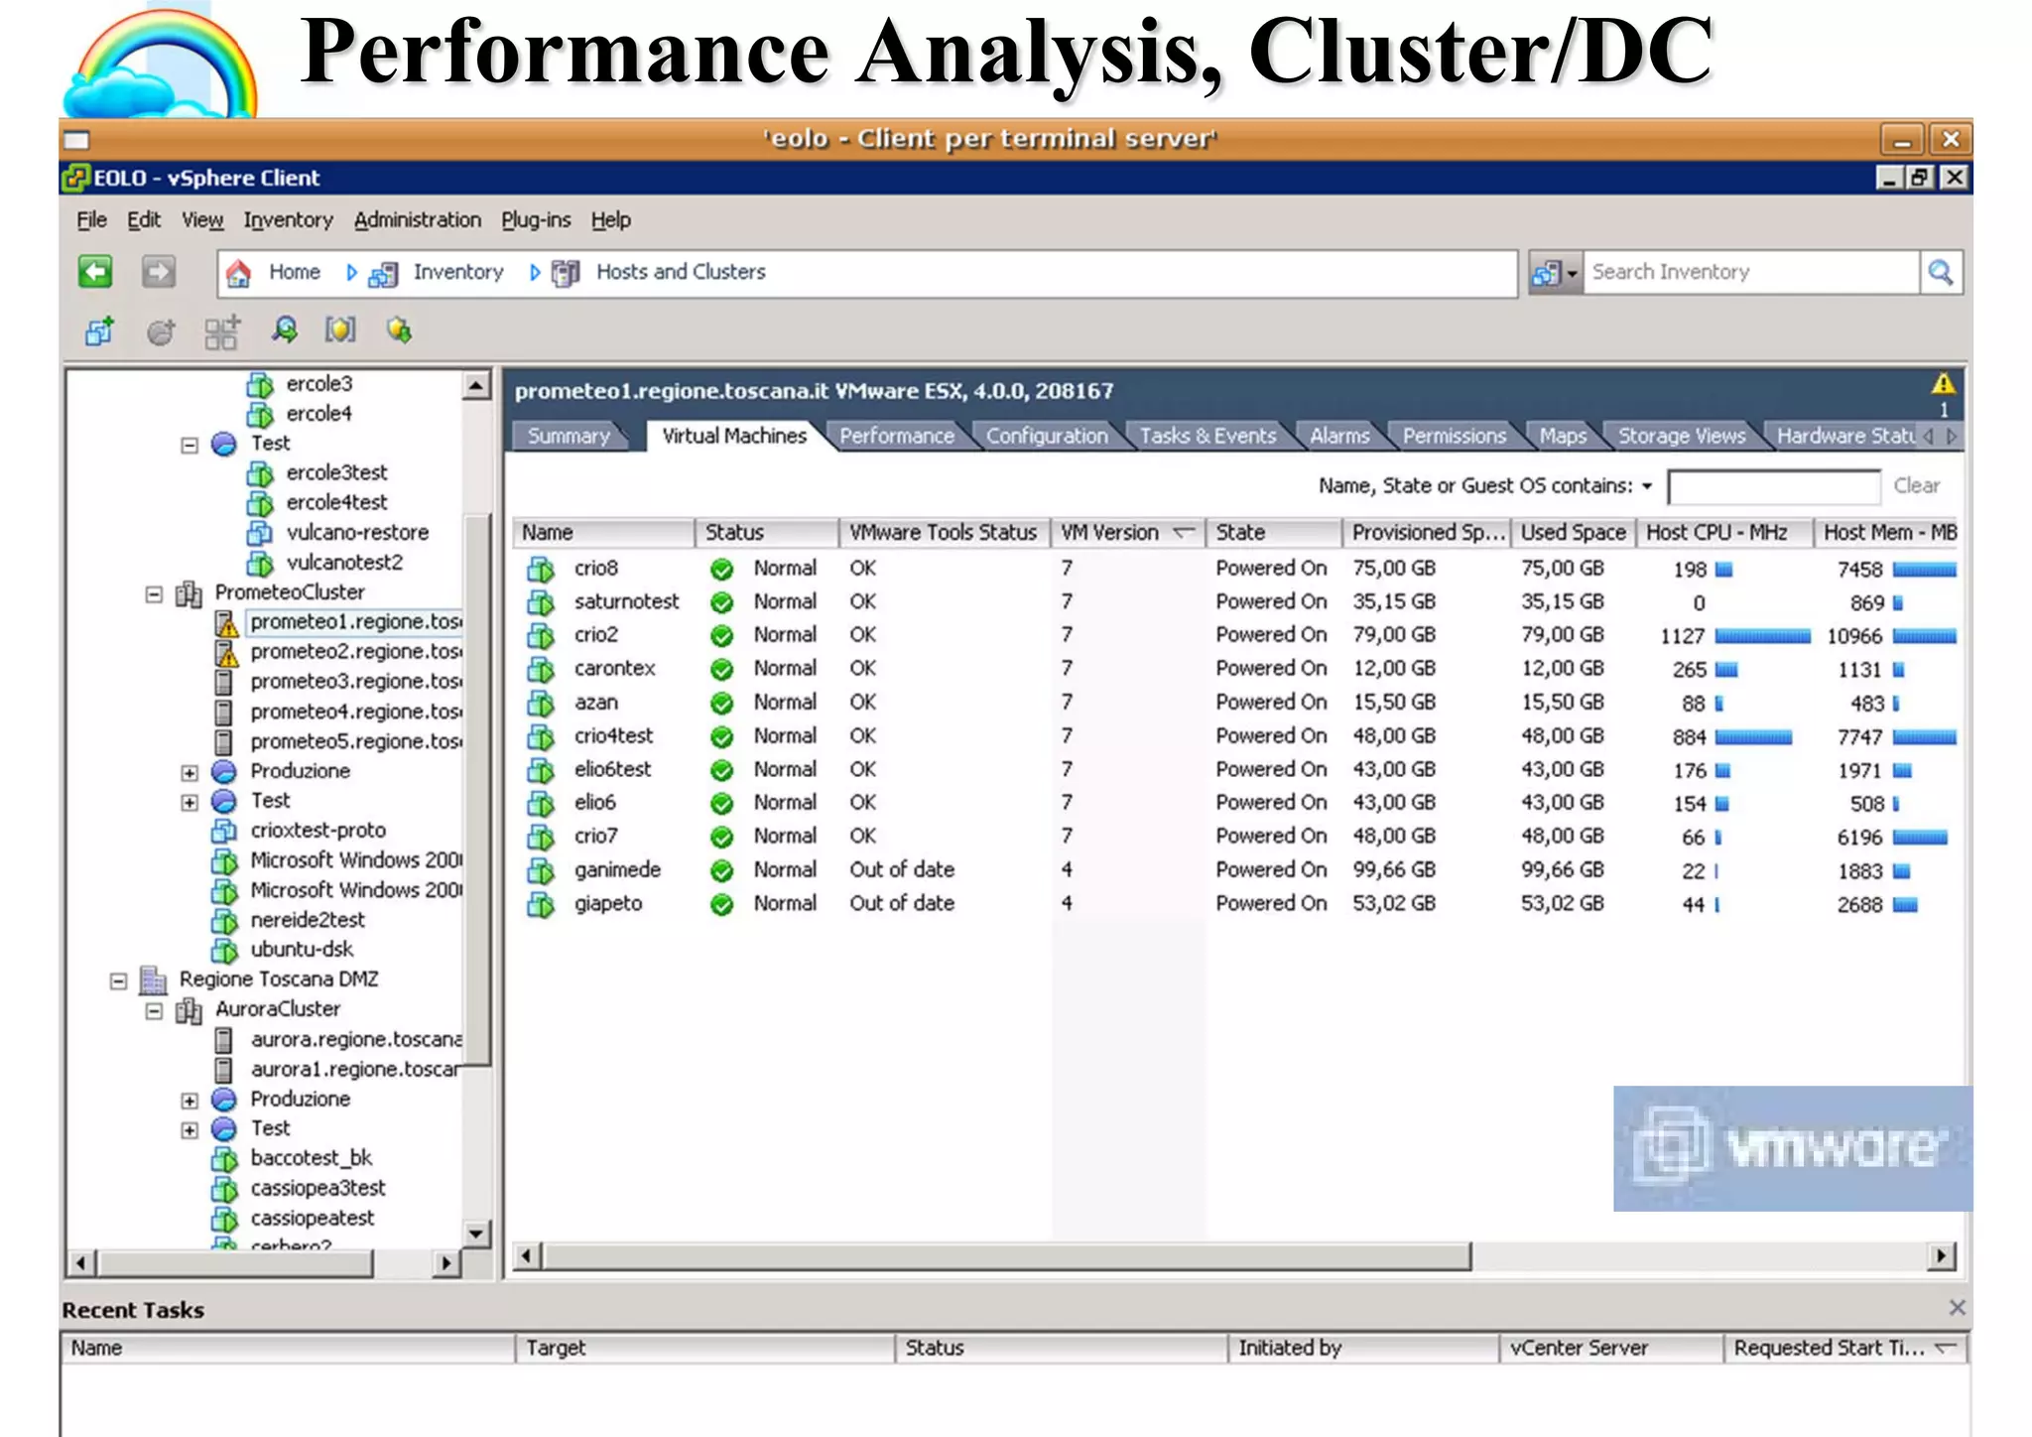Click the green Back navigation arrow
The image size is (2032, 1437).
click(x=96, y=272)
